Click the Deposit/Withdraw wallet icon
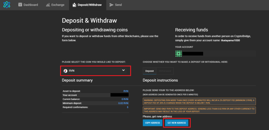Screen dimensions: 269x130 tap(74, 5)
